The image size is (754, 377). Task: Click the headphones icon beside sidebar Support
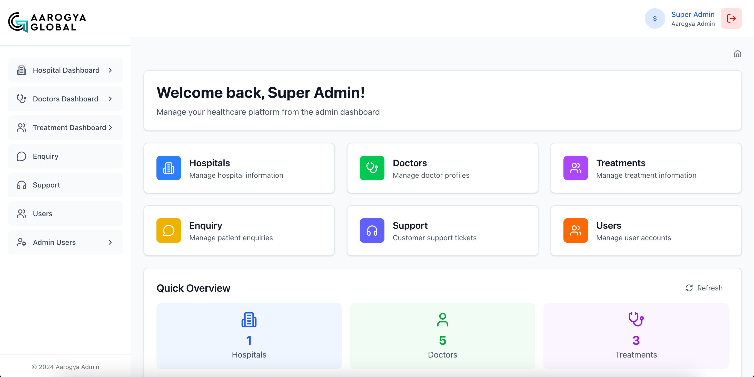tap(21, 185)
